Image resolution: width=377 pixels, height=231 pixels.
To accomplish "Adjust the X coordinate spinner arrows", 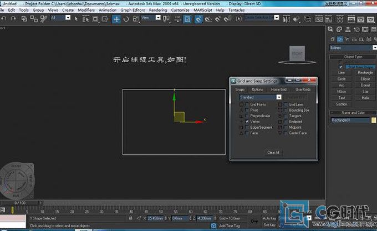I will [165, 218].
